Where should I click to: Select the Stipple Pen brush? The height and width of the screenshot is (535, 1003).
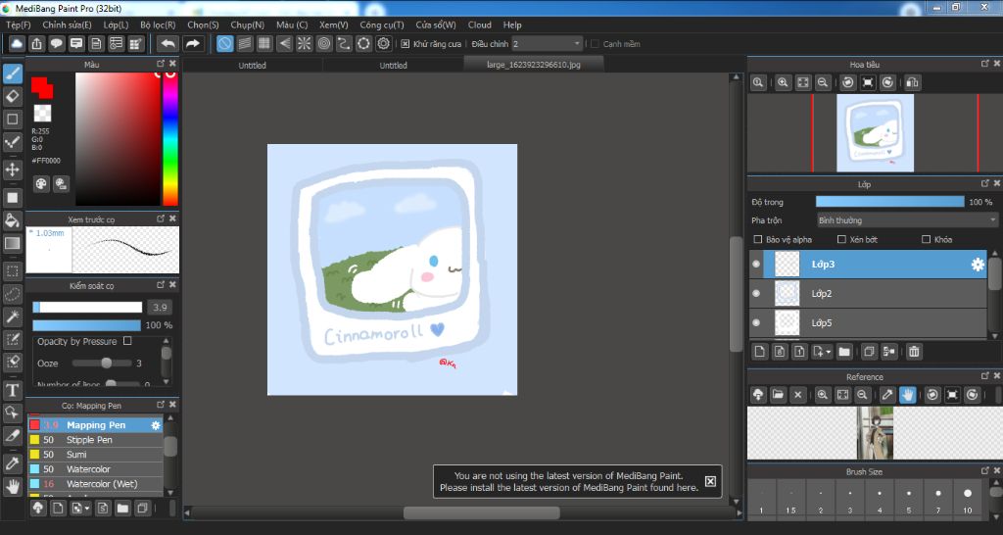point(95,440)
